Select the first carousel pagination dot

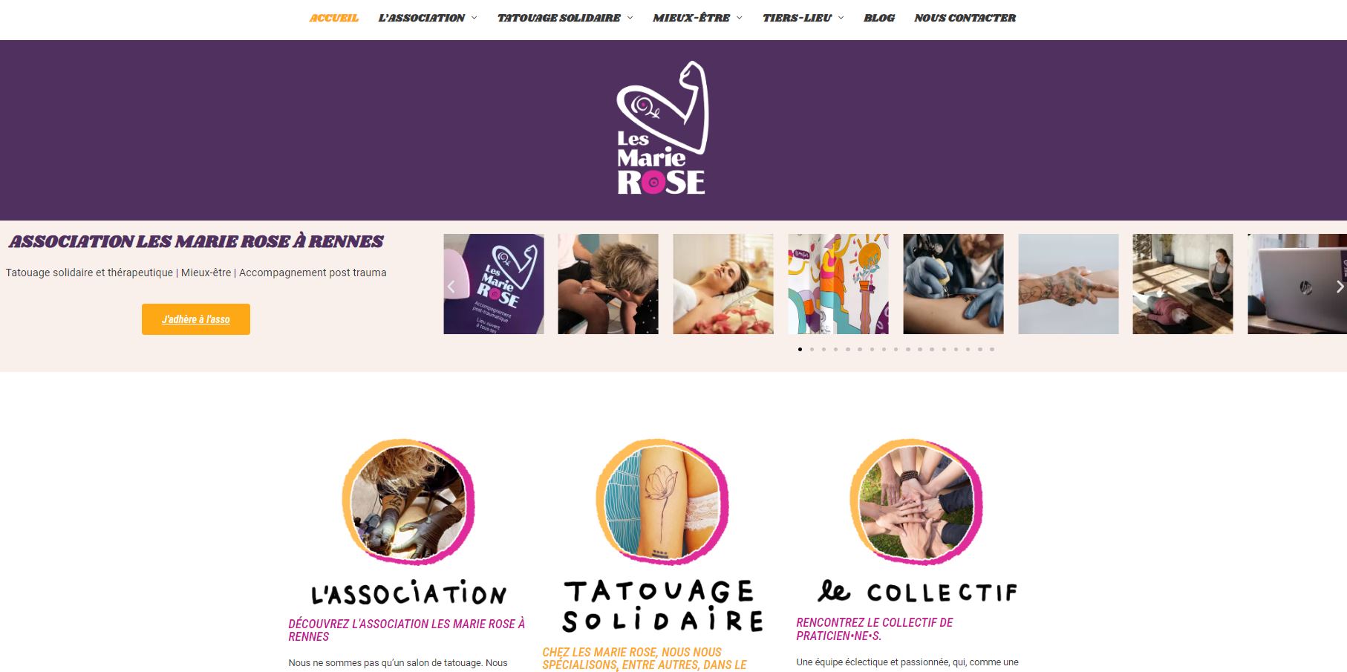pos(800,349)
